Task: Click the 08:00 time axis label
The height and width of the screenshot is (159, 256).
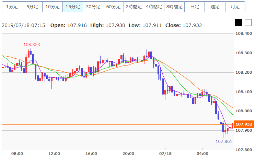Action: 17,154
